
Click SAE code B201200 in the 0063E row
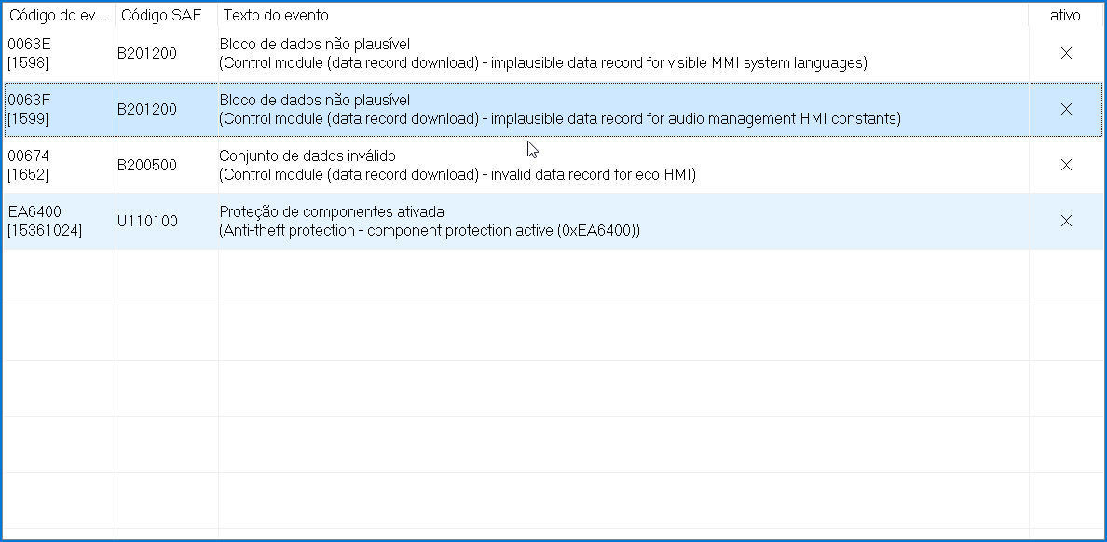[x=147, y=54]
